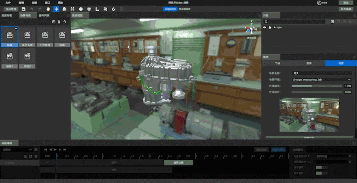Click the trash icon above scene thumbnails
The height and width of the screenshot is (183, 357).
point(59,22)
